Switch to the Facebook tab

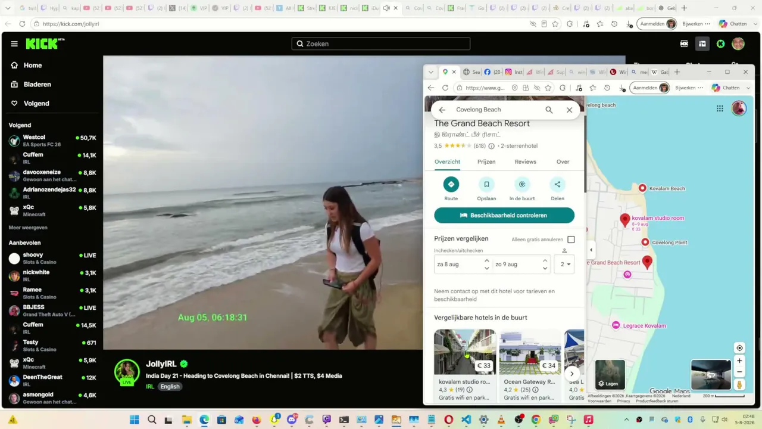coord(492,72)
